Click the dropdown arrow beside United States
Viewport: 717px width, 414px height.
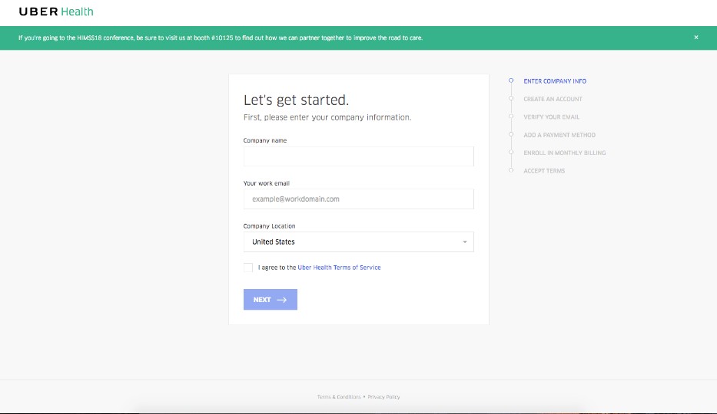point(465,242)
